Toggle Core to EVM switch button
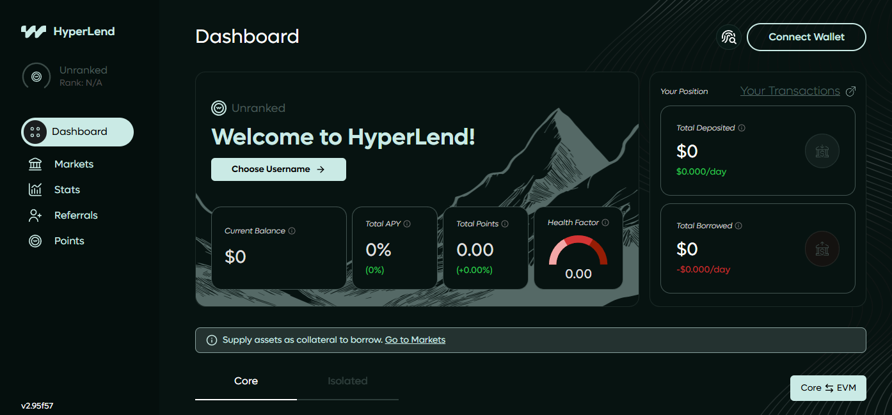This screenshot has height=415, width=892. [x=828, y=388]
